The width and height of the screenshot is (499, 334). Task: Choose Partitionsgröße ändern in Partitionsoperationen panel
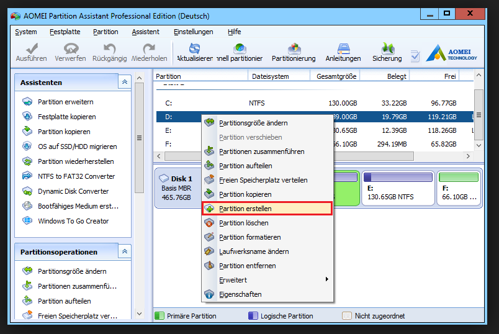click(x=72, y=271)
